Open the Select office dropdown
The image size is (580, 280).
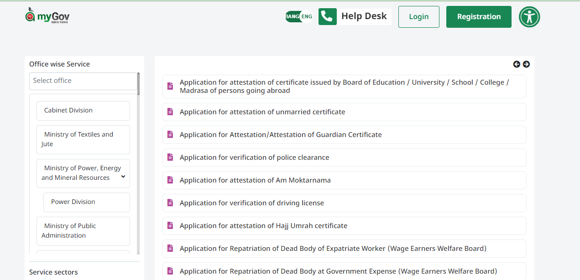[x=83, y=81]
